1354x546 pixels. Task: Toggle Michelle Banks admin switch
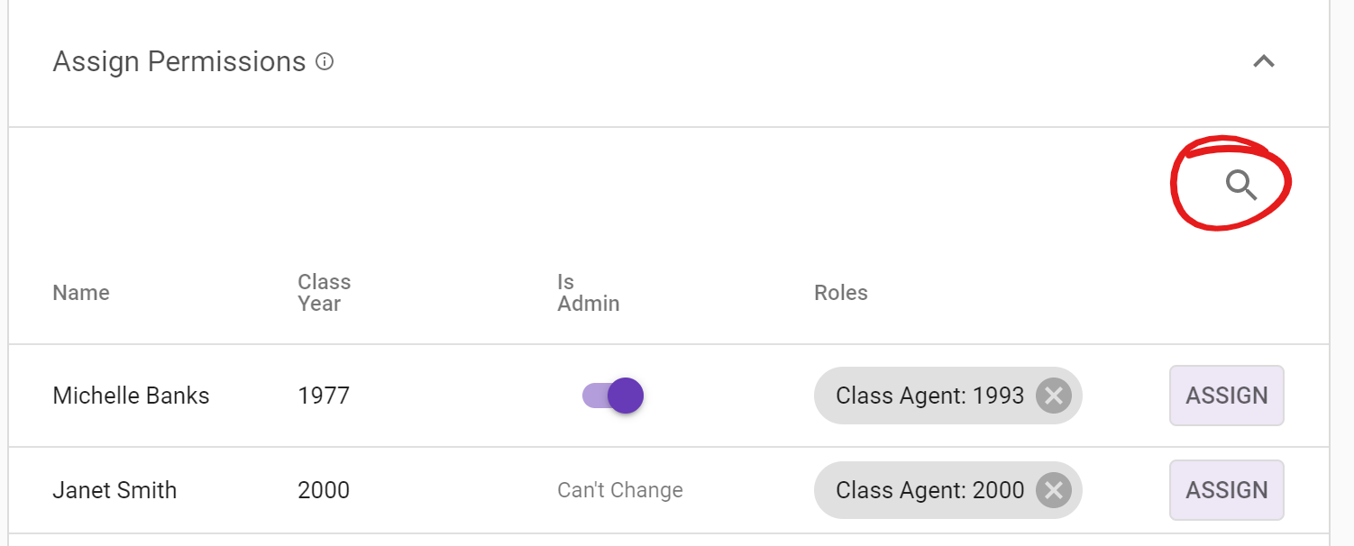[x=613, y=396]
